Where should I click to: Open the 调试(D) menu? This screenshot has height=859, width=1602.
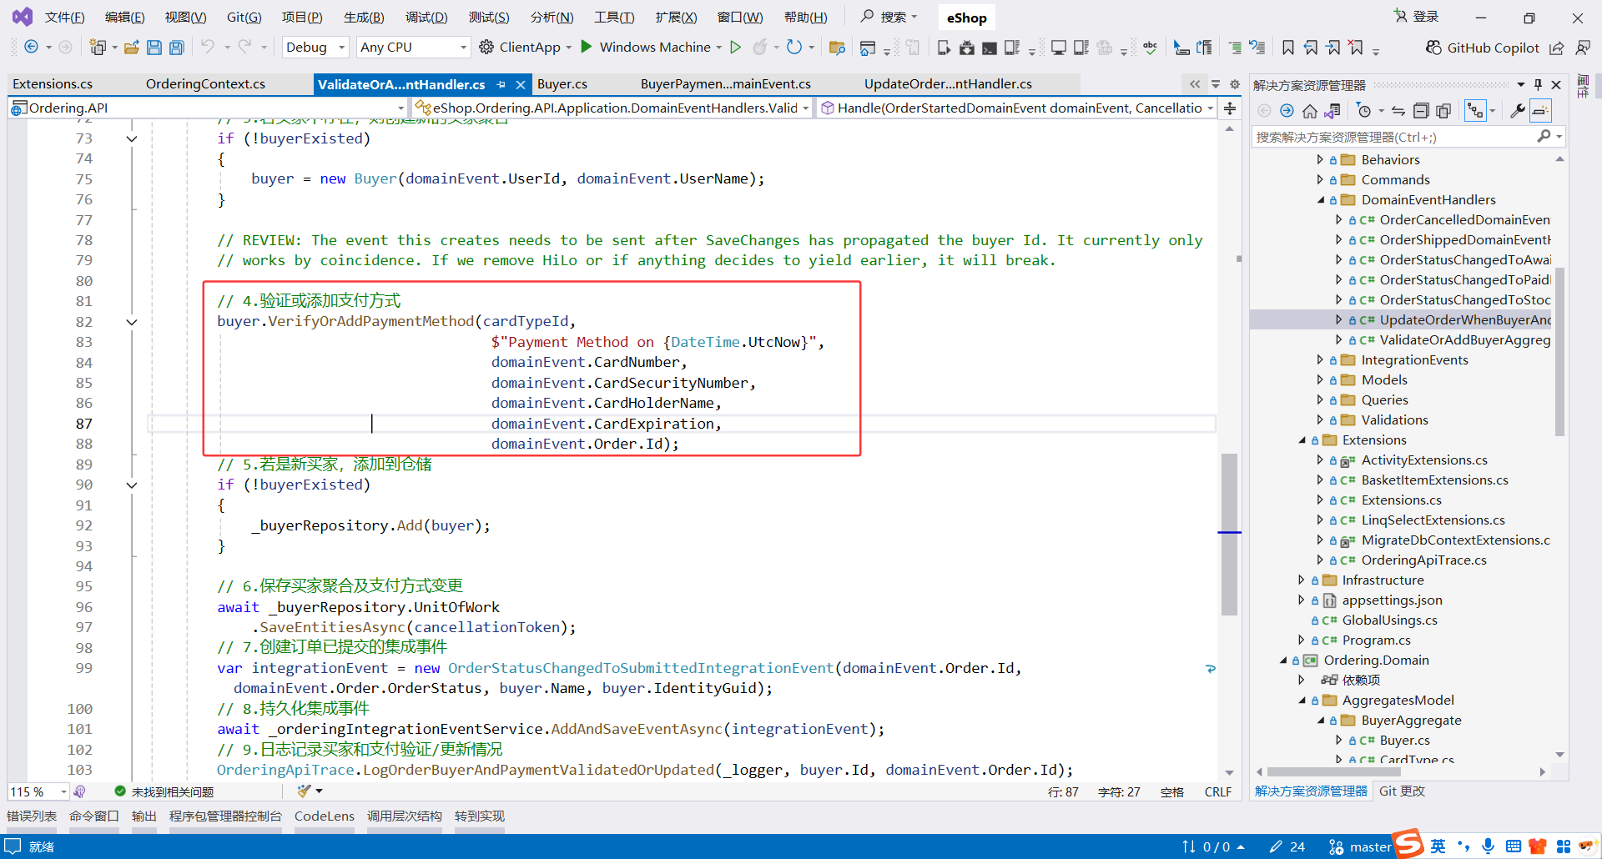(426, 18)
